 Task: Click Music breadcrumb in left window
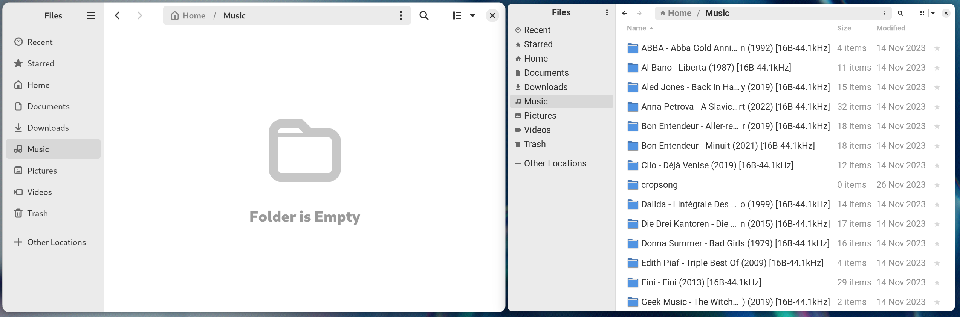coord(234,15)
